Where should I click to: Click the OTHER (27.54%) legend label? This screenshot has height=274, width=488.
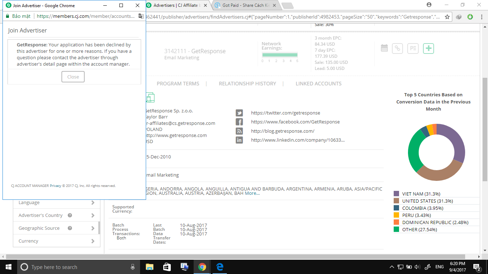[x=420, y=229]
